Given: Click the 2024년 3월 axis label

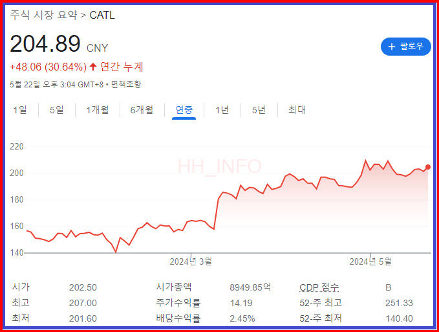Looking at the screenshot, I should pyautogui.click(x=191, y=261).
